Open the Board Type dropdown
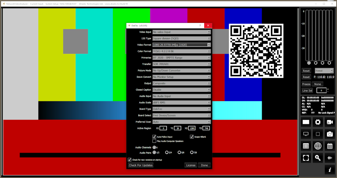337x178 pixels. 182,109
